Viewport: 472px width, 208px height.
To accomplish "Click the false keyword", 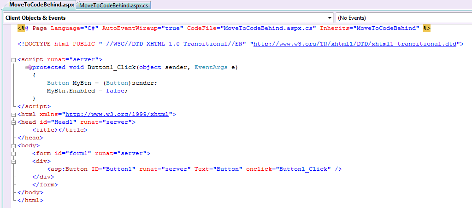I will (x=115, y=91).
